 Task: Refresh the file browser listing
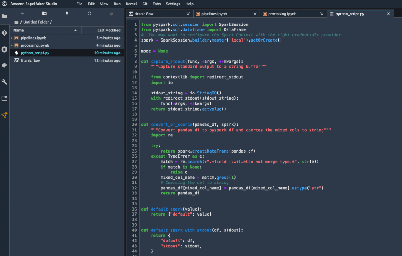point(89,13)
